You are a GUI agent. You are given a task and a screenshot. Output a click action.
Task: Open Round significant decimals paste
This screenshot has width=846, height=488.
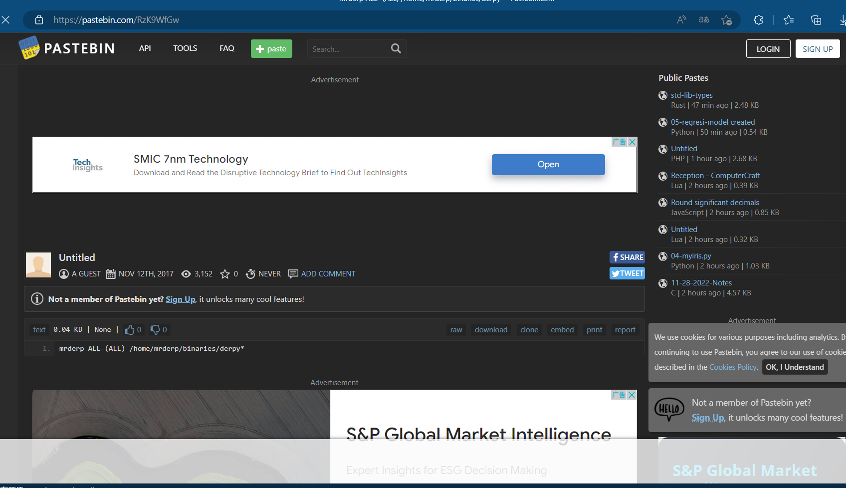tap(715, 203)
